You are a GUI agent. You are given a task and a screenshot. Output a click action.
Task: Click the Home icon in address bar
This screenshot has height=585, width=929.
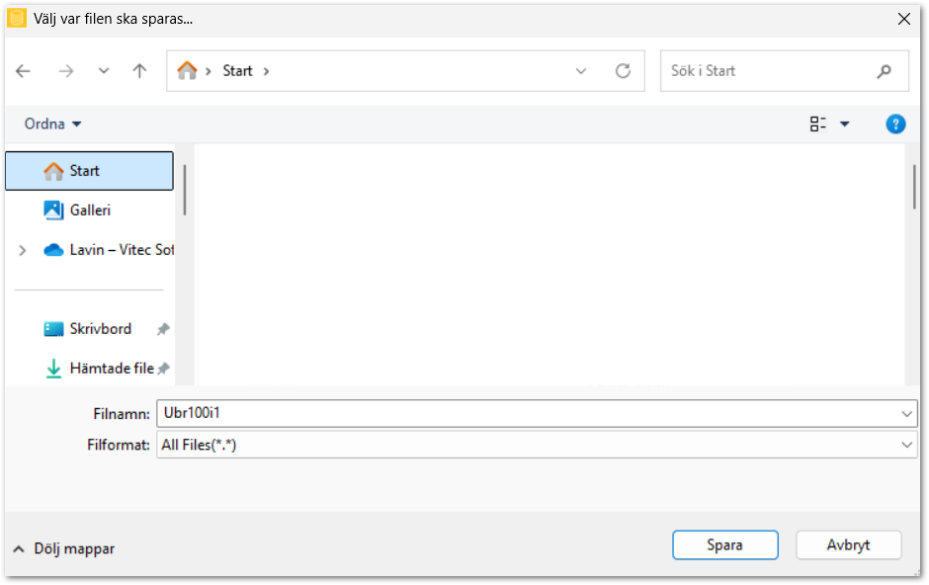(x=187, y=71)
